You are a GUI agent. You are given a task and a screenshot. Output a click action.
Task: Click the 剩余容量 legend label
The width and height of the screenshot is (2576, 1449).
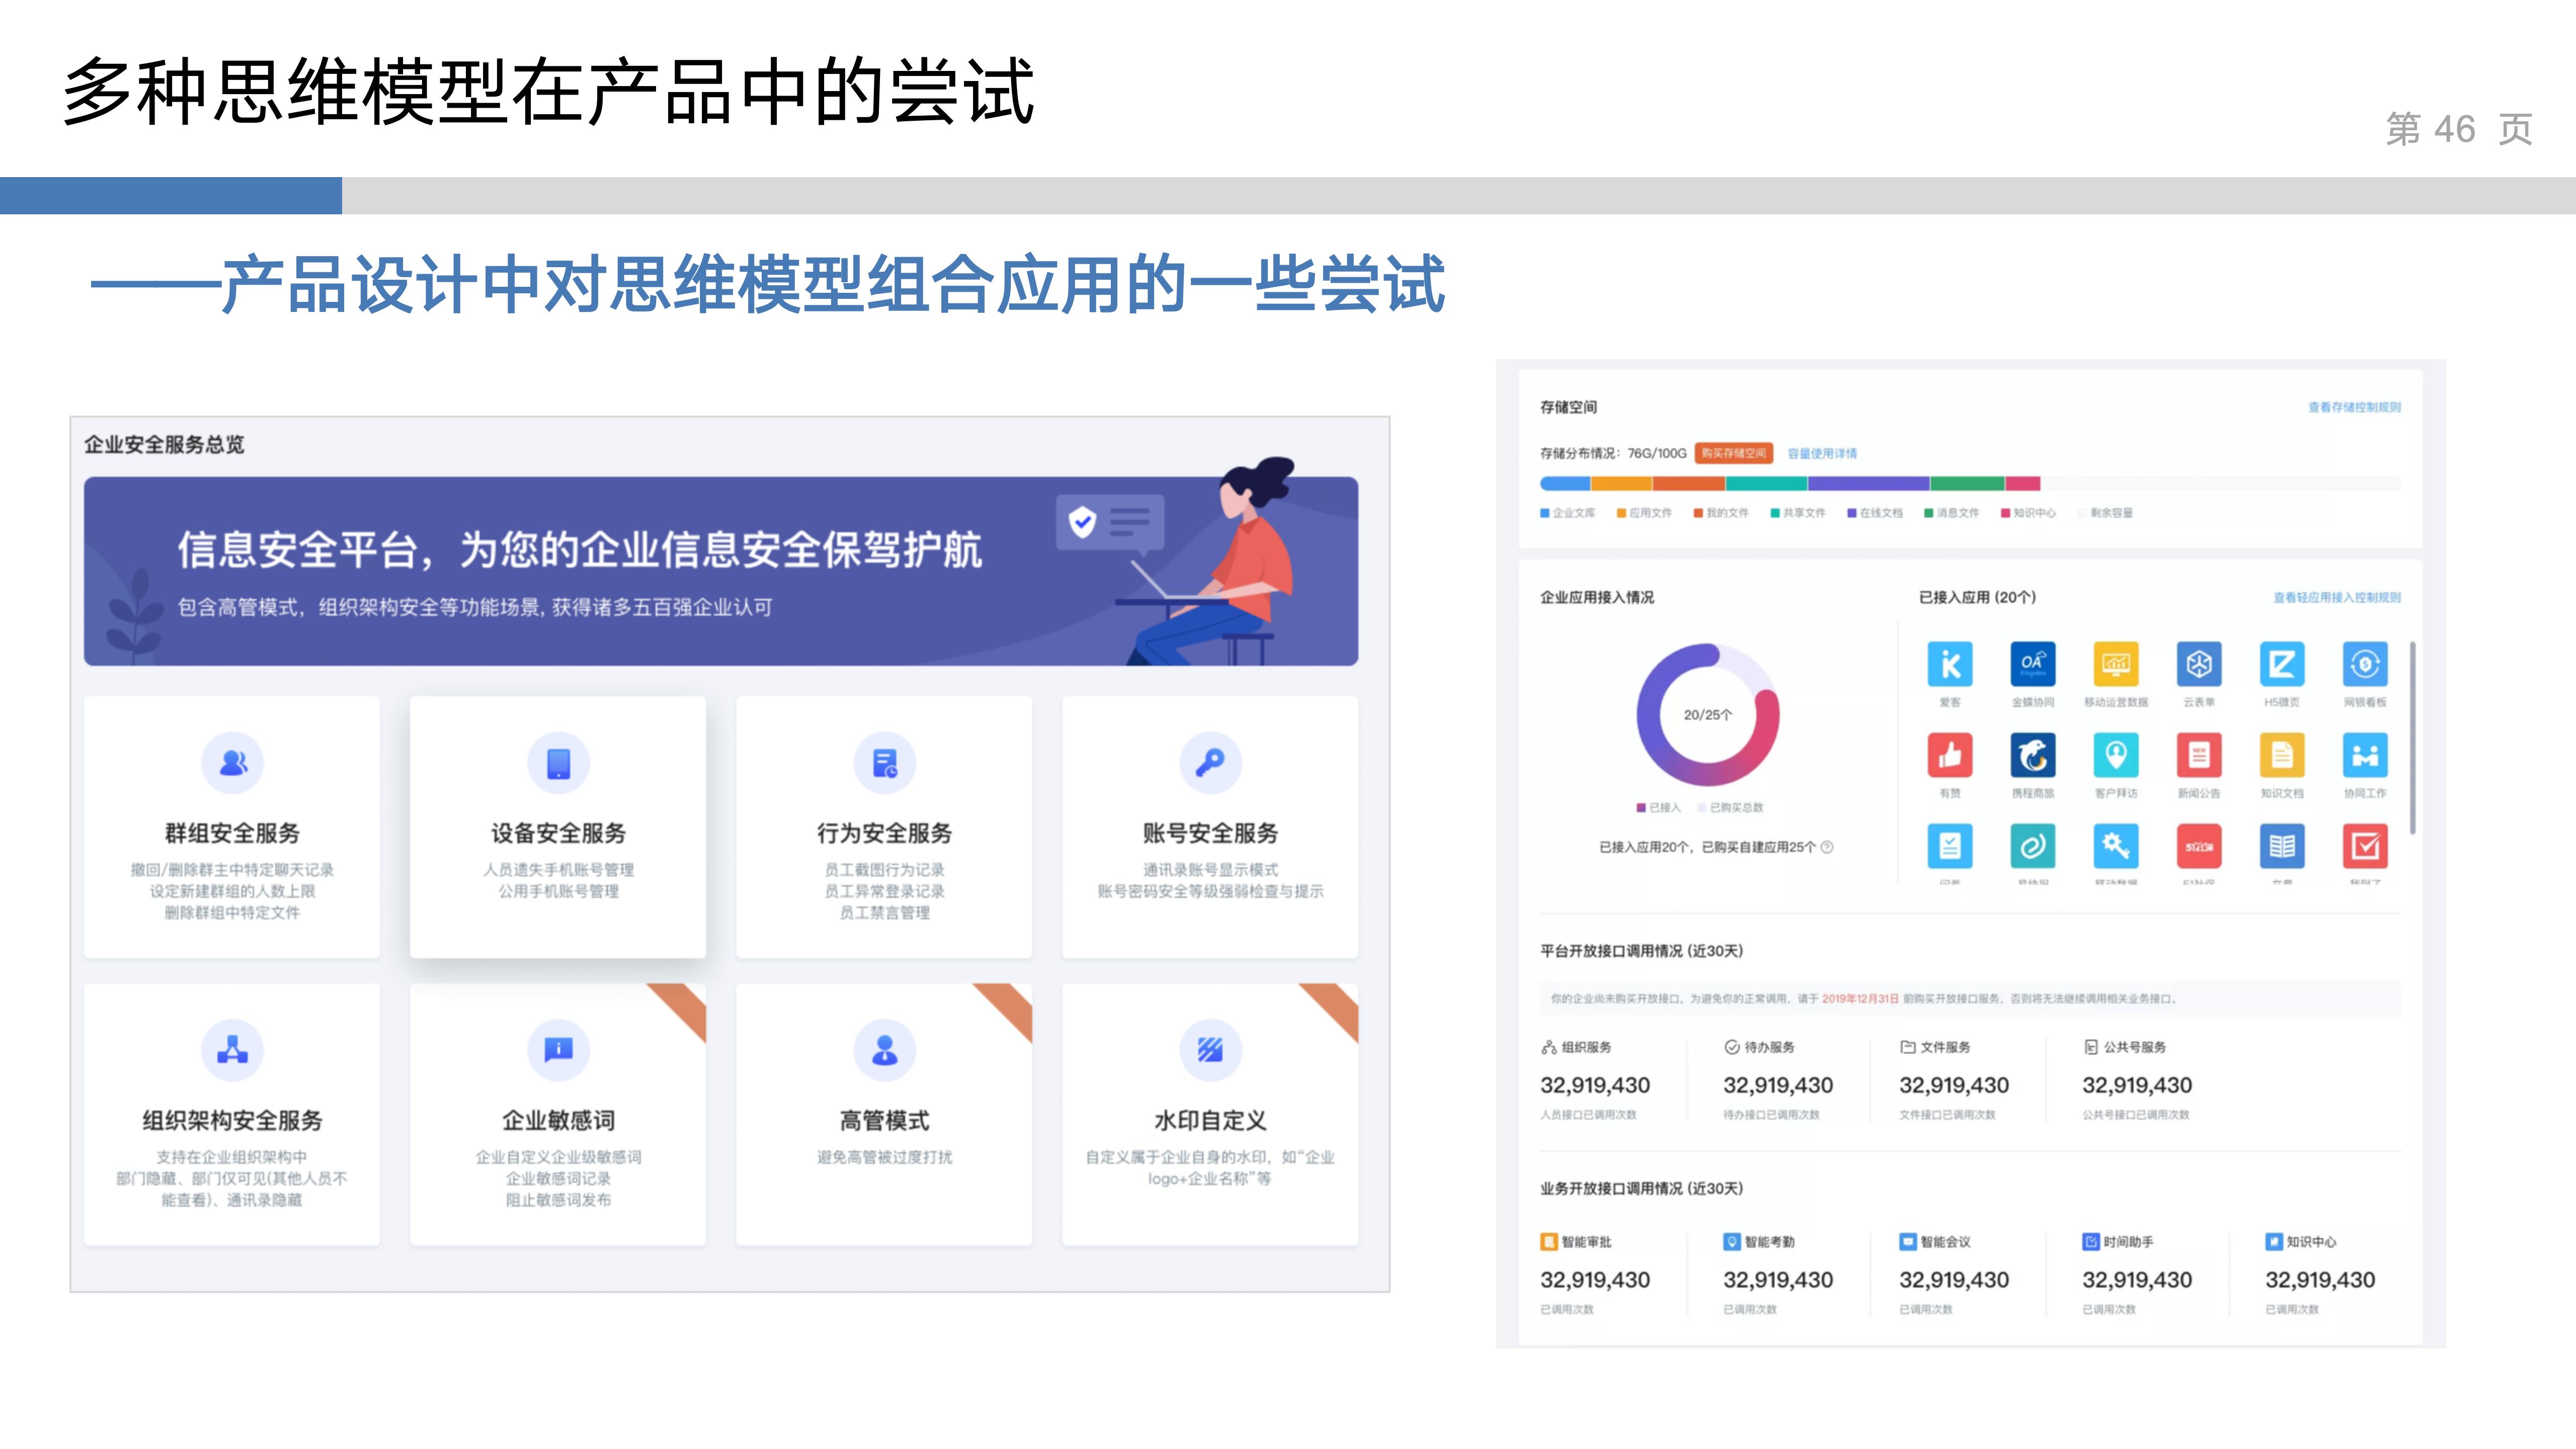pyautogui.click(x=2111, y=513)
